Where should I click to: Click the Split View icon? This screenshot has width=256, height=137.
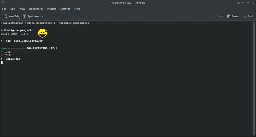[24, 16]
